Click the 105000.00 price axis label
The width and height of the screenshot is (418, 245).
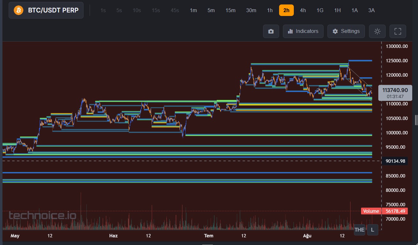point(397,118)
